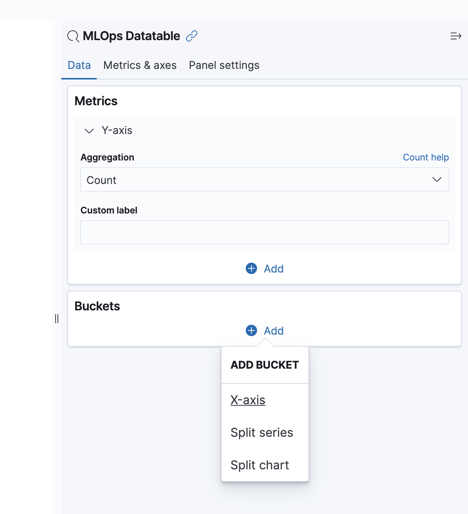Click the Y-axis accordion label

point(117,131)
